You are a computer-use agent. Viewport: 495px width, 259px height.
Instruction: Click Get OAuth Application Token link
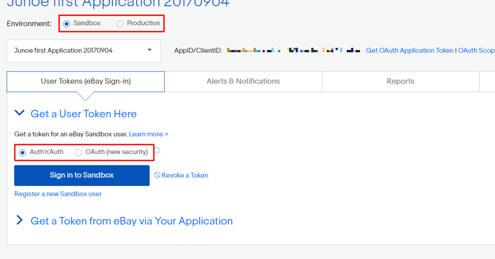pyautogui.click(x=409, y=50)
